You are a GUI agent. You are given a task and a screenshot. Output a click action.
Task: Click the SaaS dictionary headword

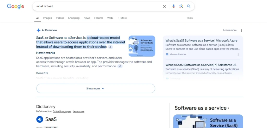coord(51,119)
